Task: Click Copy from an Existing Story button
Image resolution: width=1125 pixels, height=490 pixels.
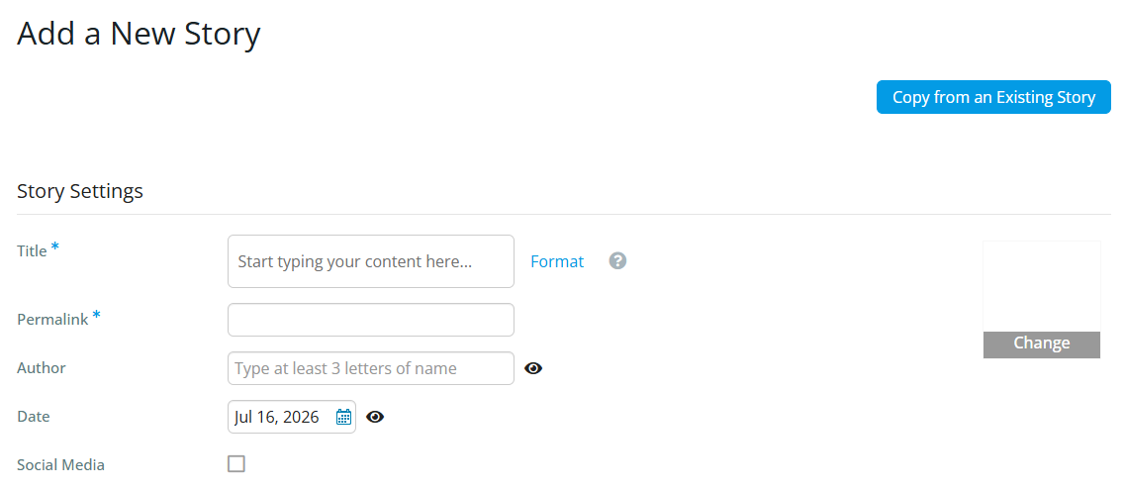Action: [993, 97]
